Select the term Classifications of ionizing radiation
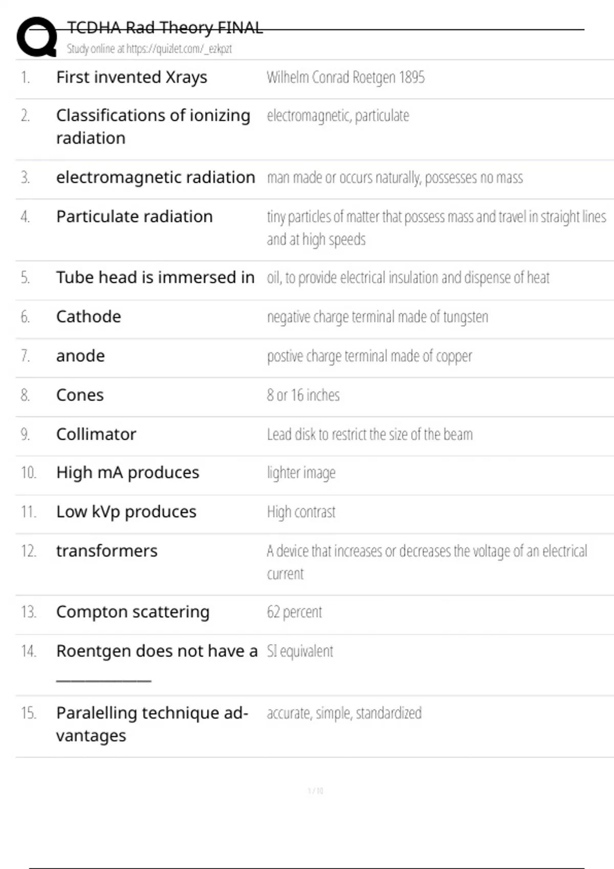This screenshot has height=869, width=614. tap(153, 126)
